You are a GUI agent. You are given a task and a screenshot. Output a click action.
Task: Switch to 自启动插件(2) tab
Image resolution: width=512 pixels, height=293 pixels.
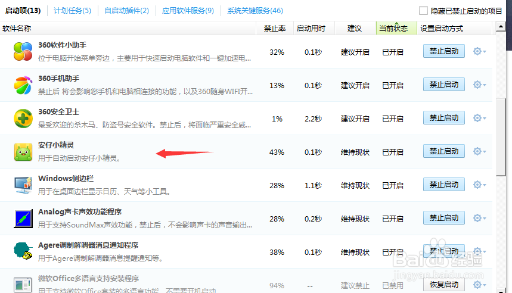[x=126, y=11]
